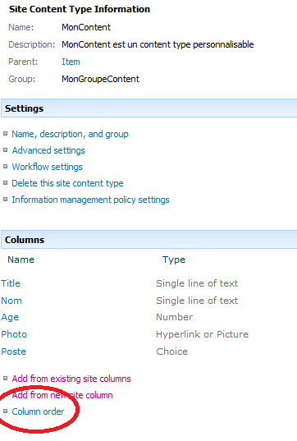The width and height of the screenshot is (297, 441).
Task: Open the Nom column link
Action: (11, 301)
